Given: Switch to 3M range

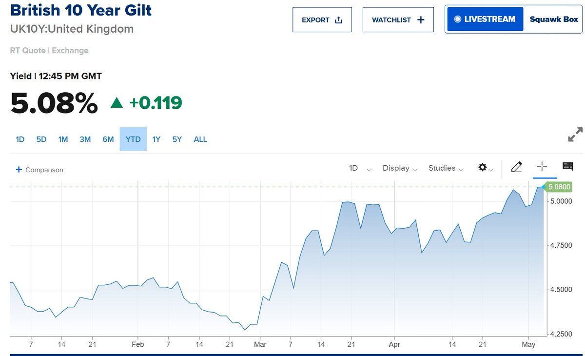Looking at the screenshot, I should pos(85,139).
